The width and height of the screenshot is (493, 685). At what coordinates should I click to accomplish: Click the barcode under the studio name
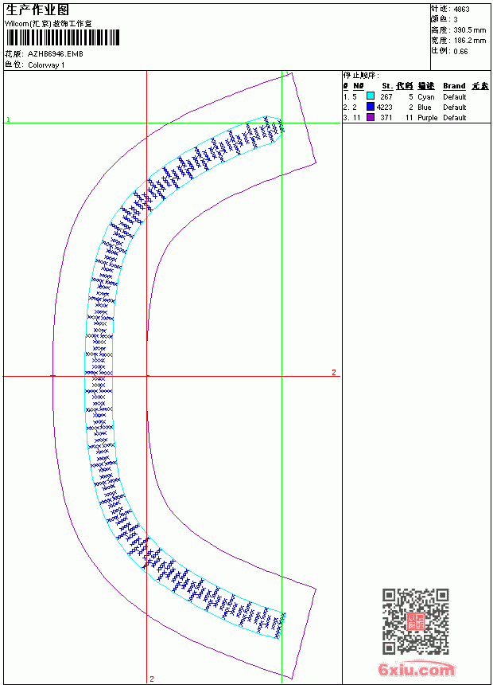tap(62, 37)
